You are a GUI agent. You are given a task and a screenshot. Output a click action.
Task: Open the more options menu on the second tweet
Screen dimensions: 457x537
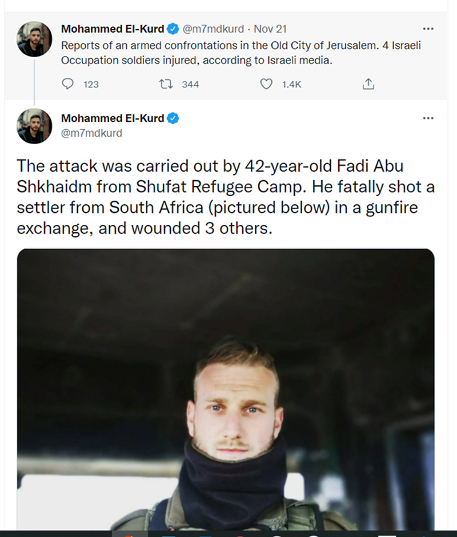pos(427,118)
